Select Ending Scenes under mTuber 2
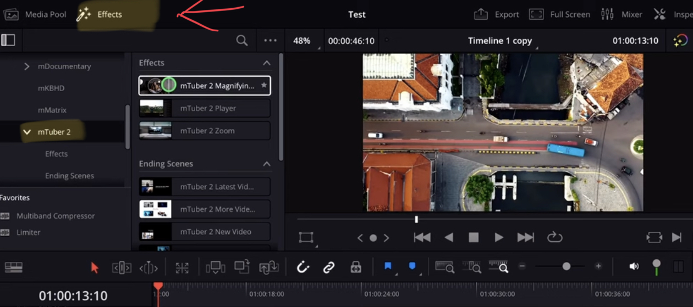 coord(69,176)
